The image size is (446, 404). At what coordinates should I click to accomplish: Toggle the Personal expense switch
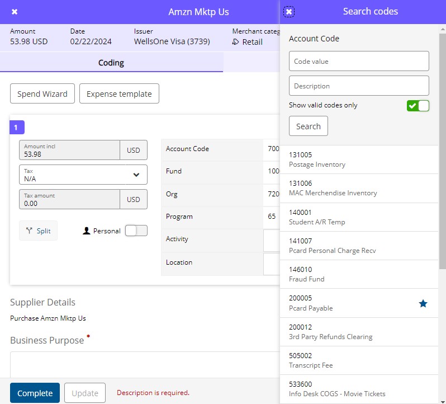[x=136, y=231]
